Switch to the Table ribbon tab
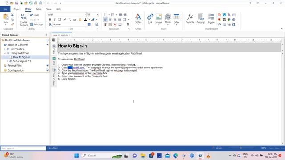 coord(39,9)
